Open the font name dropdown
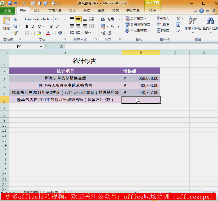This screenshot has width=218, height=201. [x=51, y=19]
